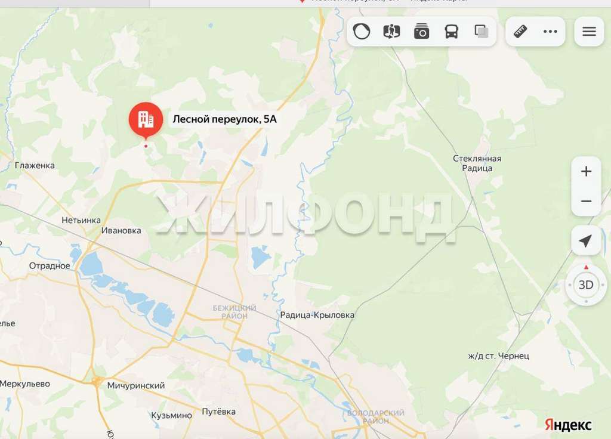Select the ruler distance tool

(520, 32)
